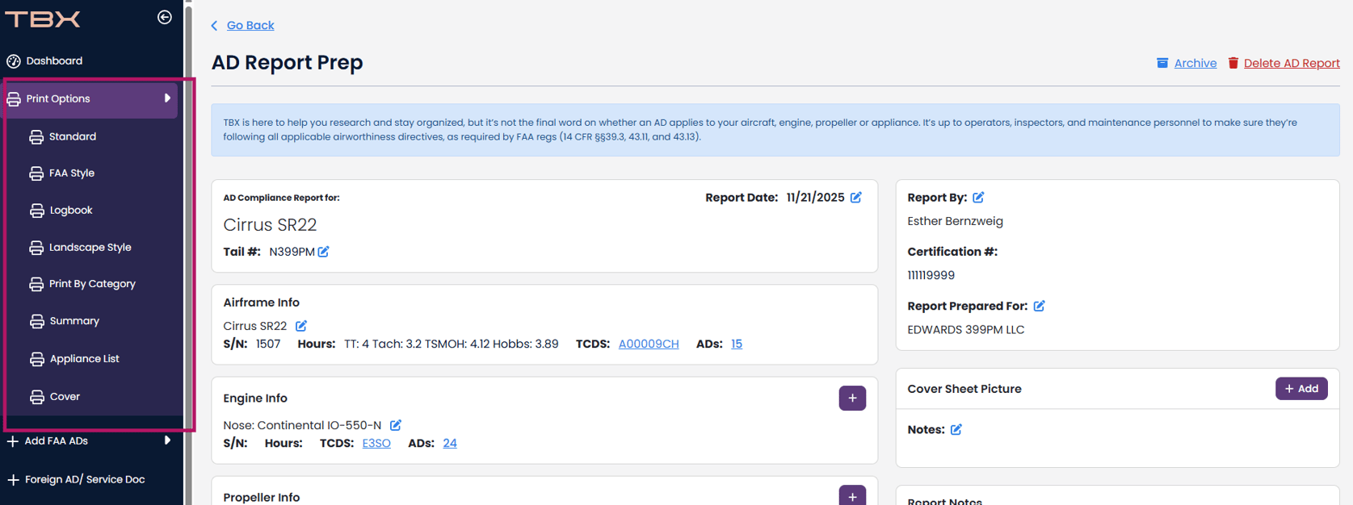Edit the Tail # N399PM
Image resolution: width=1353 pixels, height=505 pixels.
pyautogui.click(x=323, y=252)
